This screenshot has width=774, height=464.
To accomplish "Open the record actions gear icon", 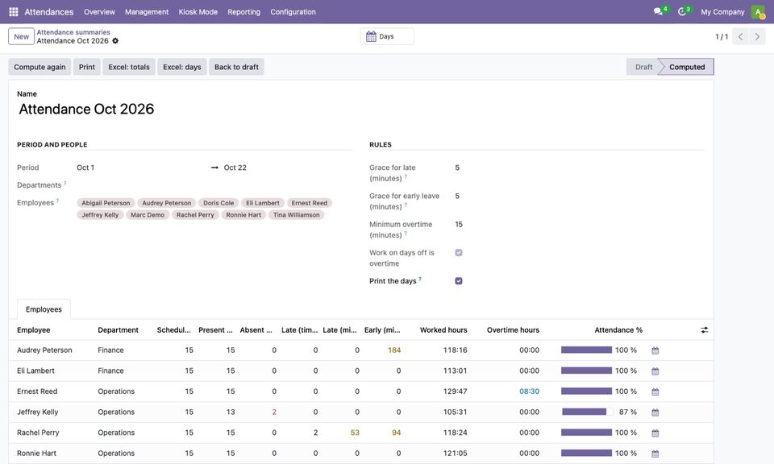I will (115, 41).
